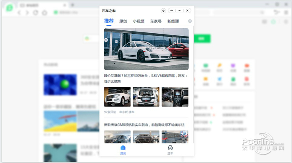Open the browser menu icon at top right

pos(286,12)
